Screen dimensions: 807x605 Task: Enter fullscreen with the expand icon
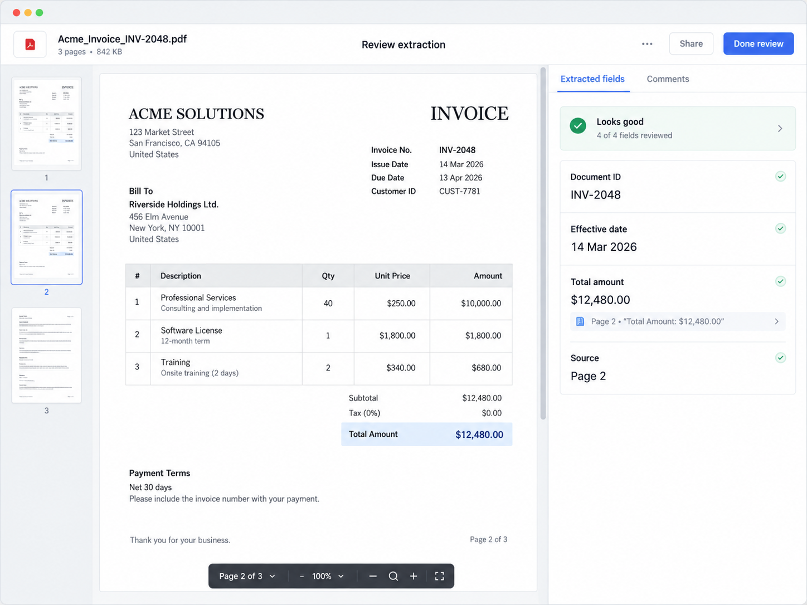(439, 576)
